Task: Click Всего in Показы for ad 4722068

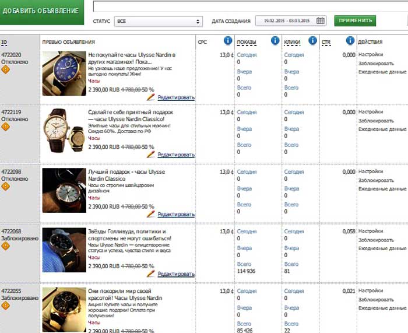Action: pyautogui.click(x=244, y=264)
